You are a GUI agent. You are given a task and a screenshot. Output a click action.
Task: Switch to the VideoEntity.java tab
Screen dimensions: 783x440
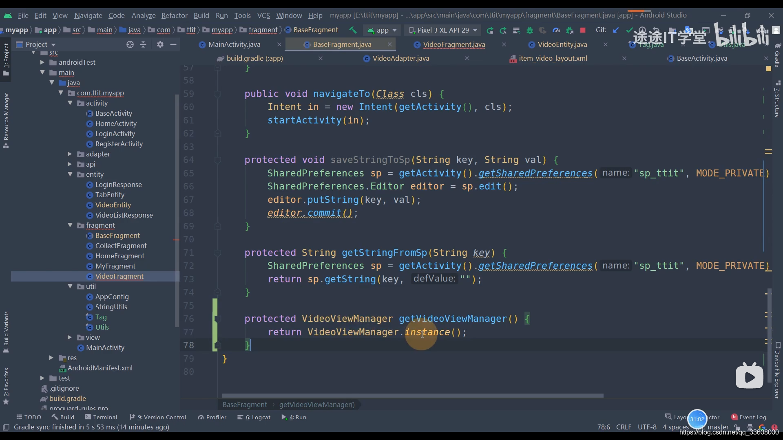562,44
